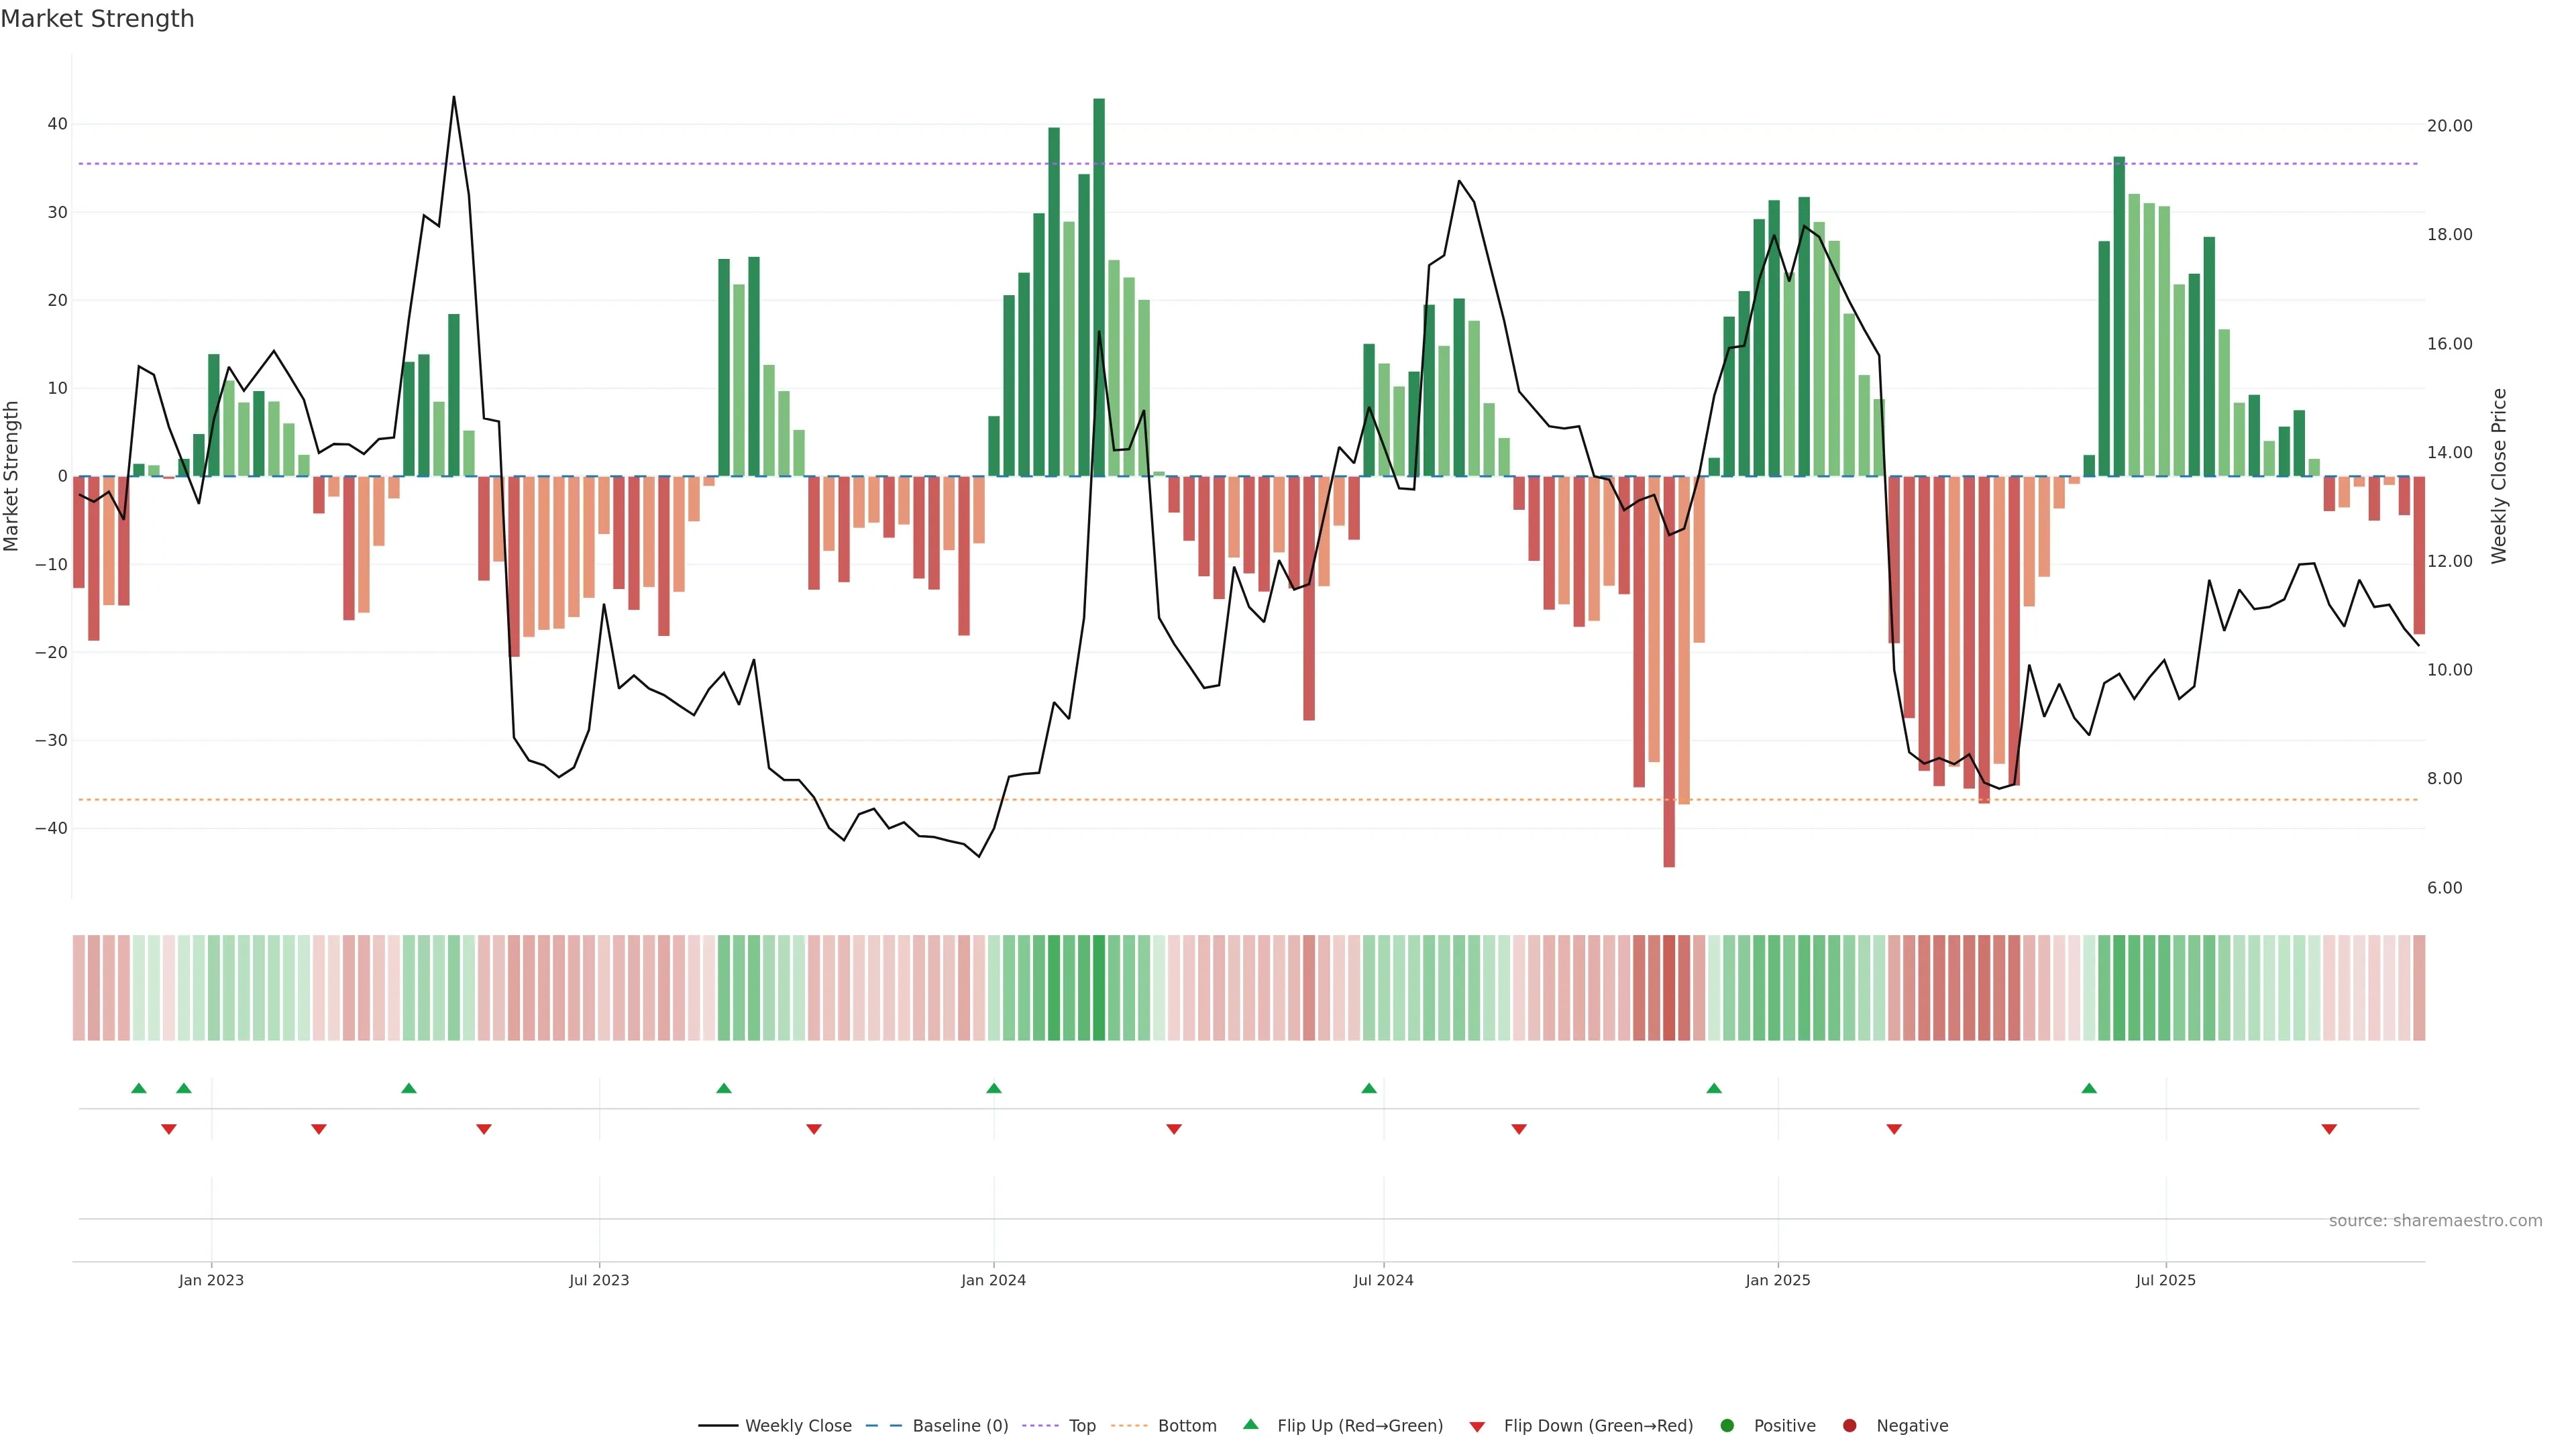The height and width of the screenshot is (1449, 2576).
Task: Click flip-up marker just before Jan 2024
Action: pyautogui.click(x=993, y=1088)
